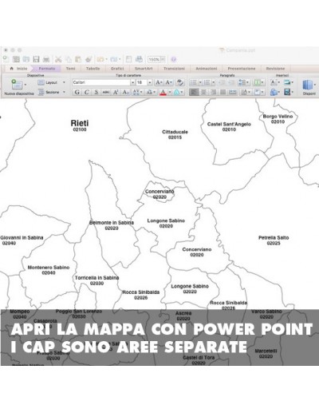Select the Cittaducale 02015 map label

click(x=175, y=134)
